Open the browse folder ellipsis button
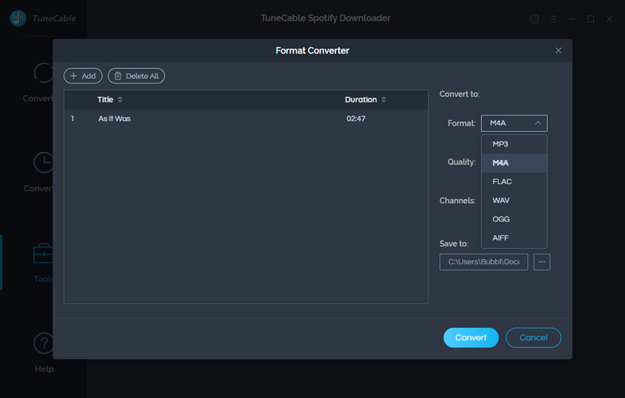The width and height of the screenshot is (625, 398). tap(542, 262)
